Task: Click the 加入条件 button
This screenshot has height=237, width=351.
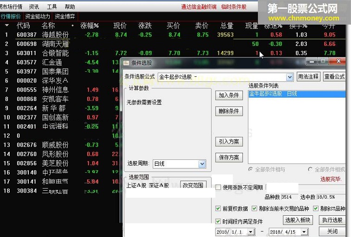Action: (229, 95)
